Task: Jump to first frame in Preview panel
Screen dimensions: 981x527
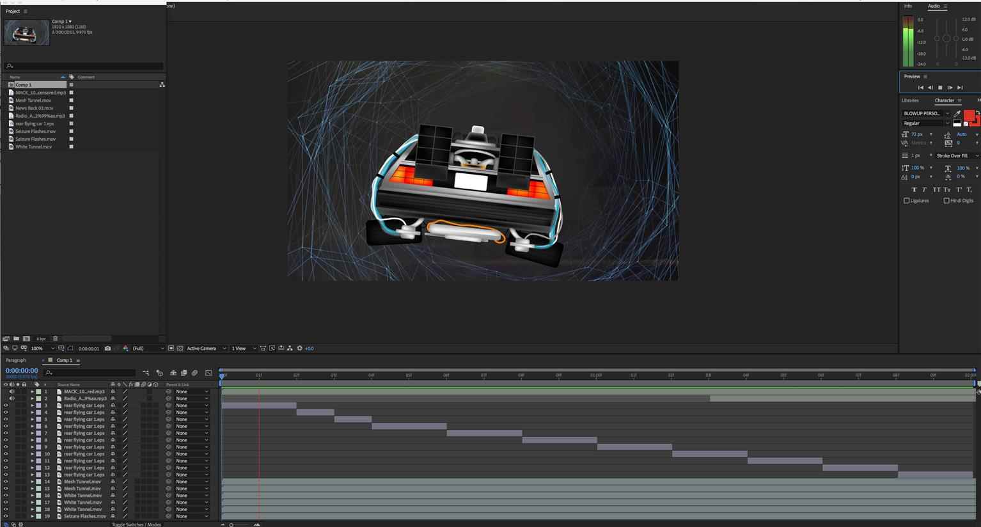Action: tap(920, 88)
